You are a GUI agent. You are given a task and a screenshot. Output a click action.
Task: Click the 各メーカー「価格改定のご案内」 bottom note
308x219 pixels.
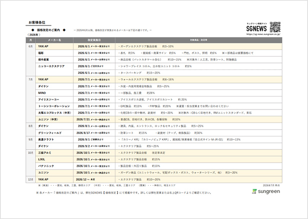(124, 193)
